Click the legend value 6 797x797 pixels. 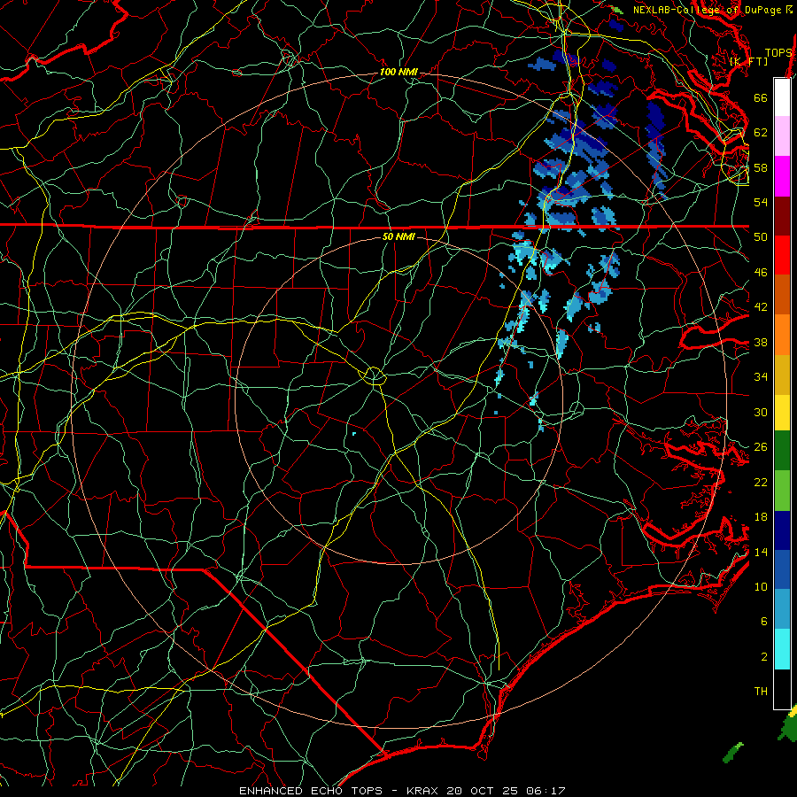coord(764,621)
